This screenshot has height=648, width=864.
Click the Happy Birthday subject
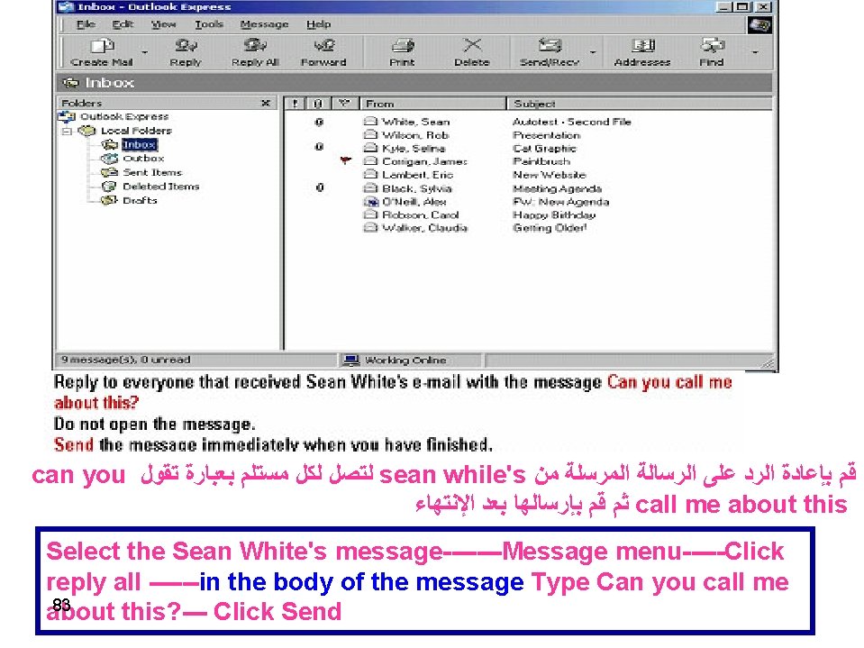pos(554,214)
